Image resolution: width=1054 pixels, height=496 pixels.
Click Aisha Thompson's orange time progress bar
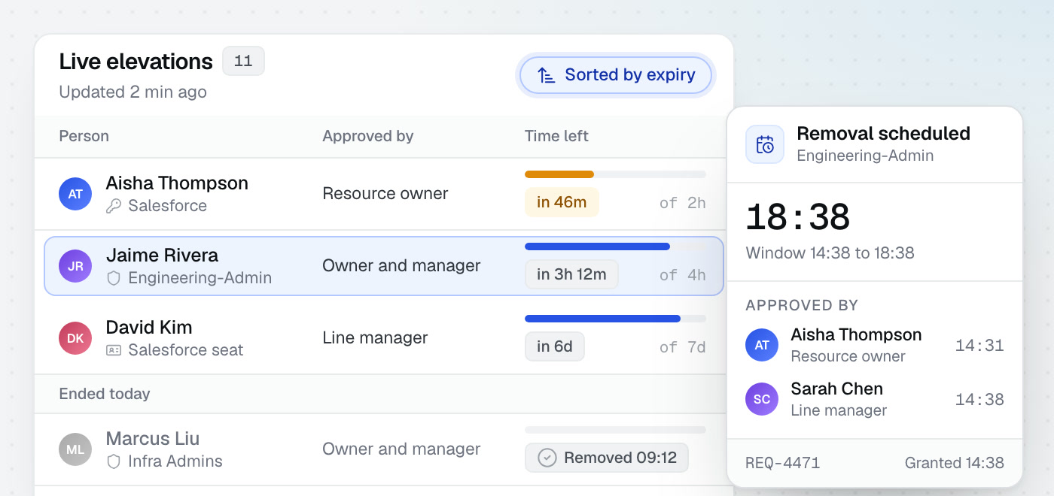tap(559, 174)
